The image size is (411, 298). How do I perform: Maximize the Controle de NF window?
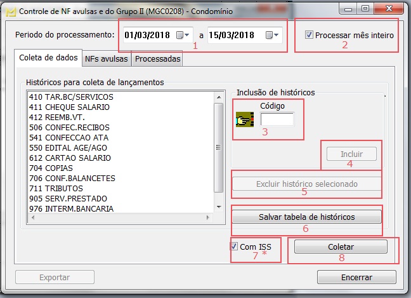365,9
